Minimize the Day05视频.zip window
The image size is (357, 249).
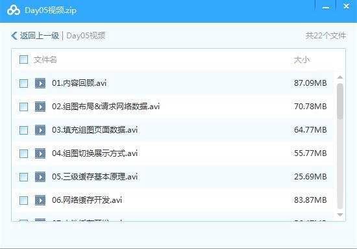326,7
